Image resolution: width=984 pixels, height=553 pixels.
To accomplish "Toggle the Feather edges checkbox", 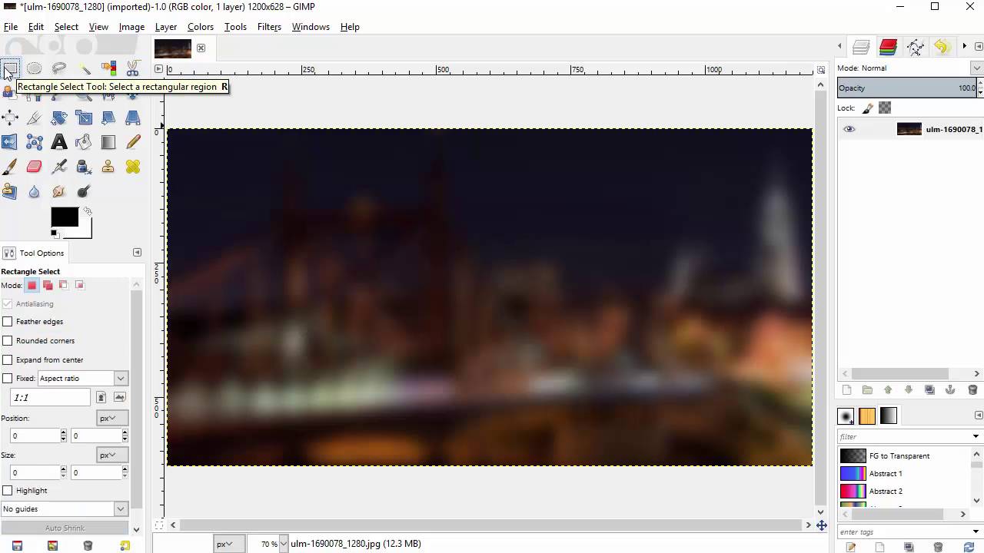I will tap(8, 321).
